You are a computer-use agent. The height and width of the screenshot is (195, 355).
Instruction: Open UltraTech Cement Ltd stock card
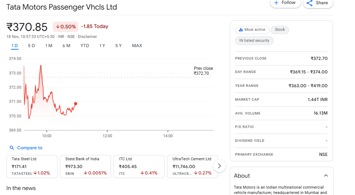point(192,166)
